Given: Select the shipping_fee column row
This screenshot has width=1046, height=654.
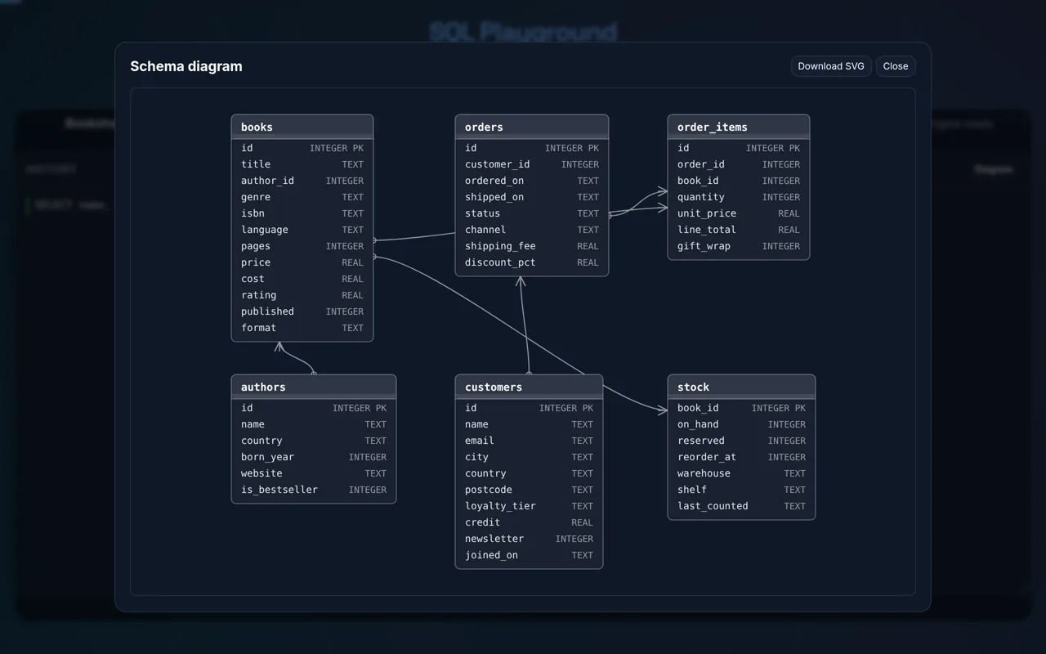Looking at the screenshot, I should coord(532,246).
